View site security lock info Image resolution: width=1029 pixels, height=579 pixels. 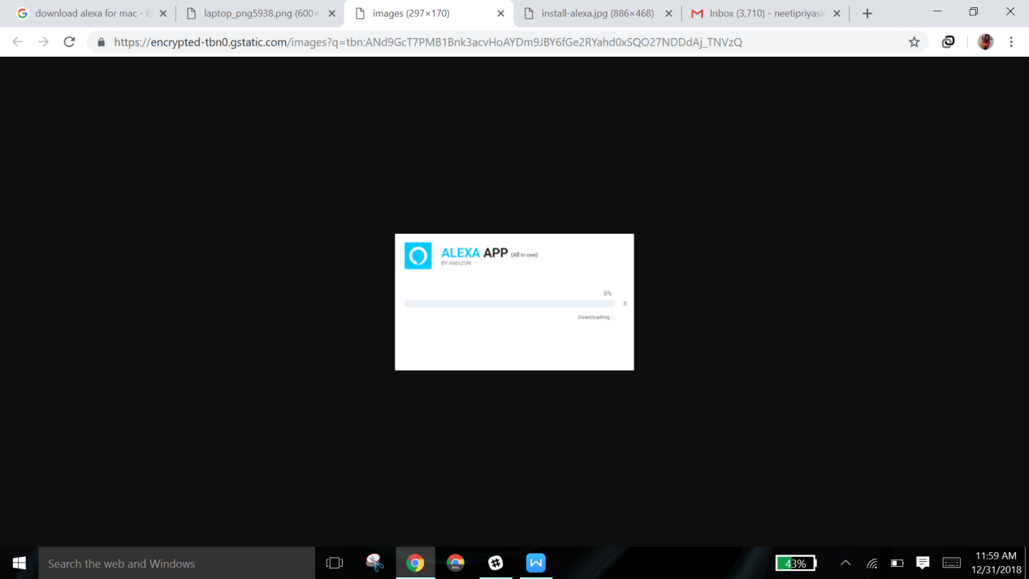coord(102,42)
